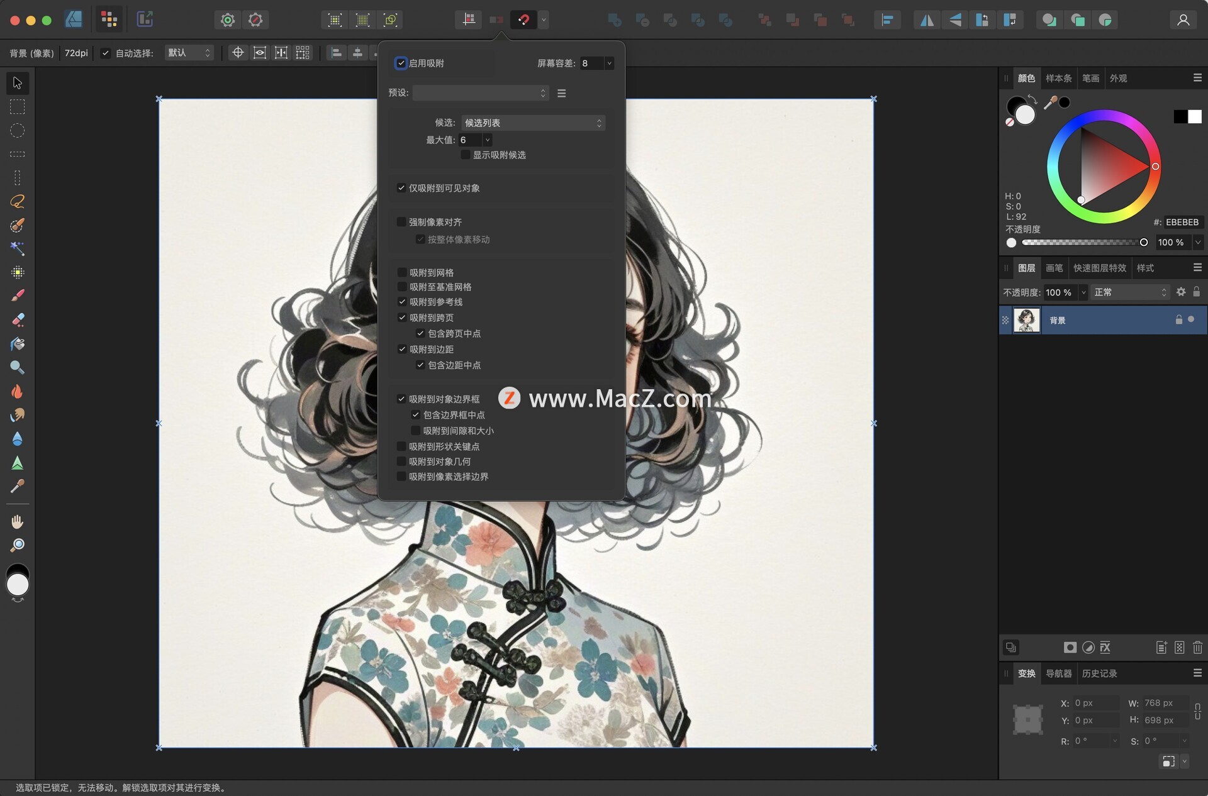The image size is (1208, 796).
Task: Select the Freehand Selection lasso tool
Action: click(18, 201)
